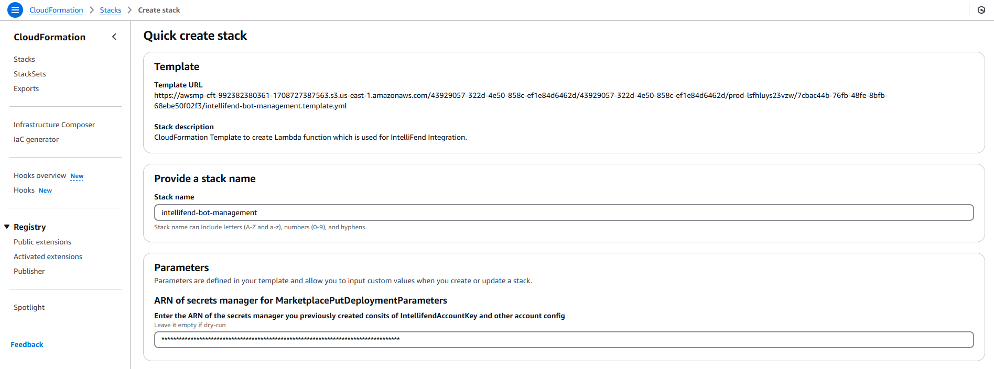Open StackSets in the sidebar
The height and width of the screenshot is (369, 994).
[x=30, y=74]
